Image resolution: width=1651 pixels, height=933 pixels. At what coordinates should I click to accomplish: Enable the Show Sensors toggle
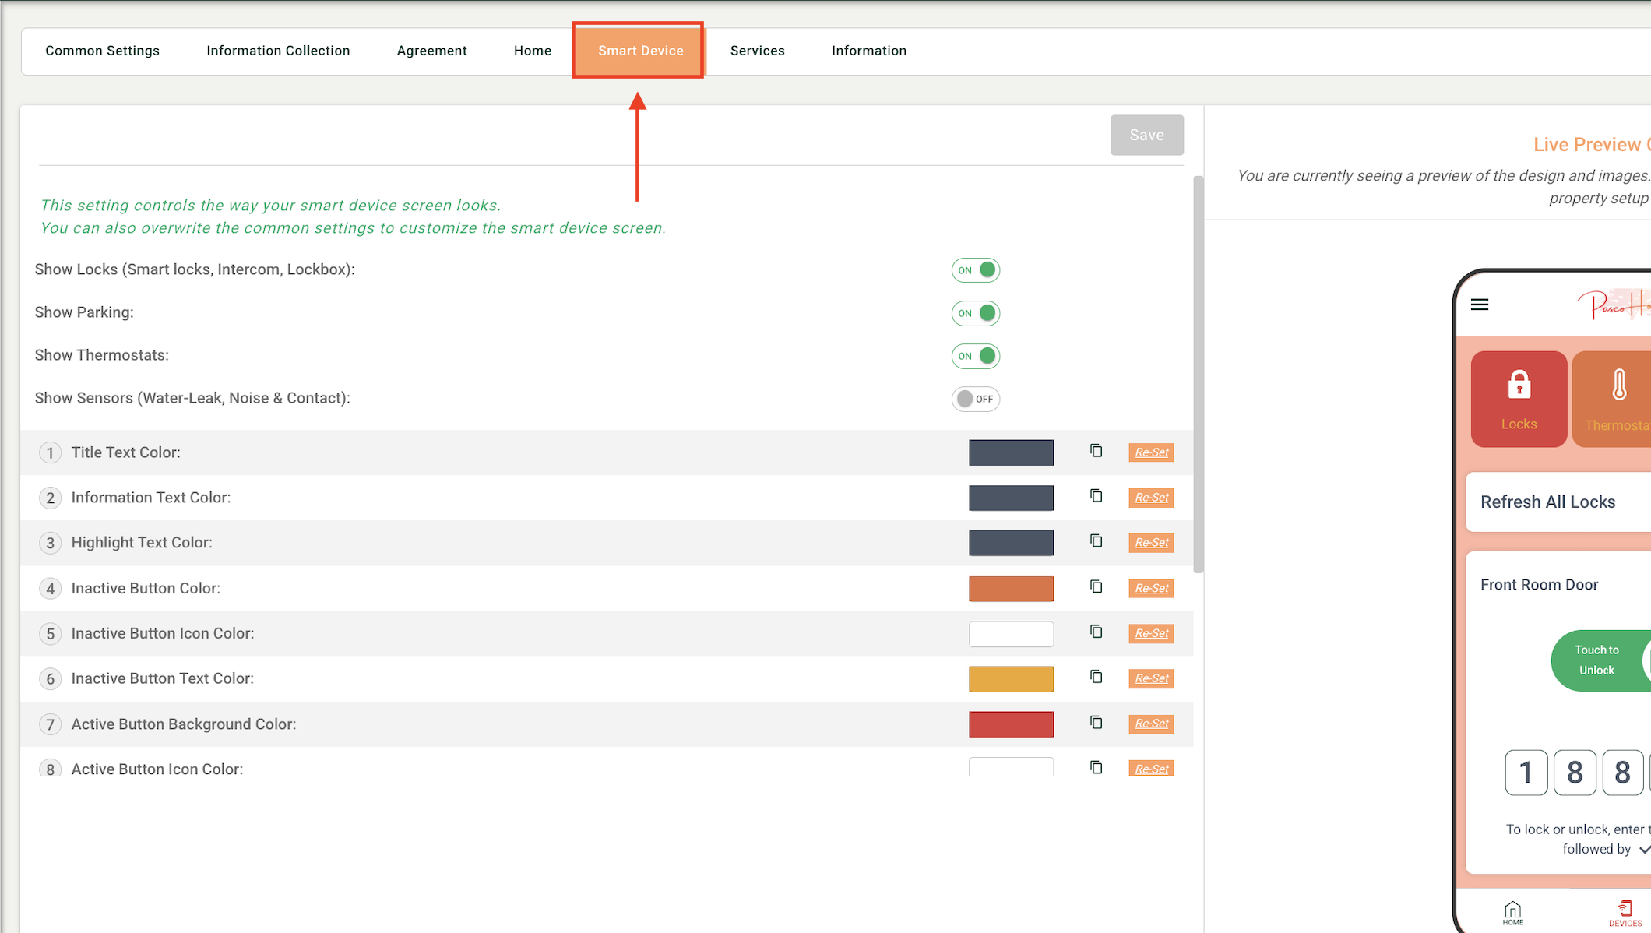[x=975, y=399]
